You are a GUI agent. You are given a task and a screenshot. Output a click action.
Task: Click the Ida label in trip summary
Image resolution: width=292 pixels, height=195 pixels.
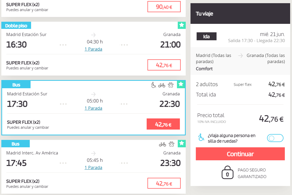pyautogui.click(x=206, y=37)
